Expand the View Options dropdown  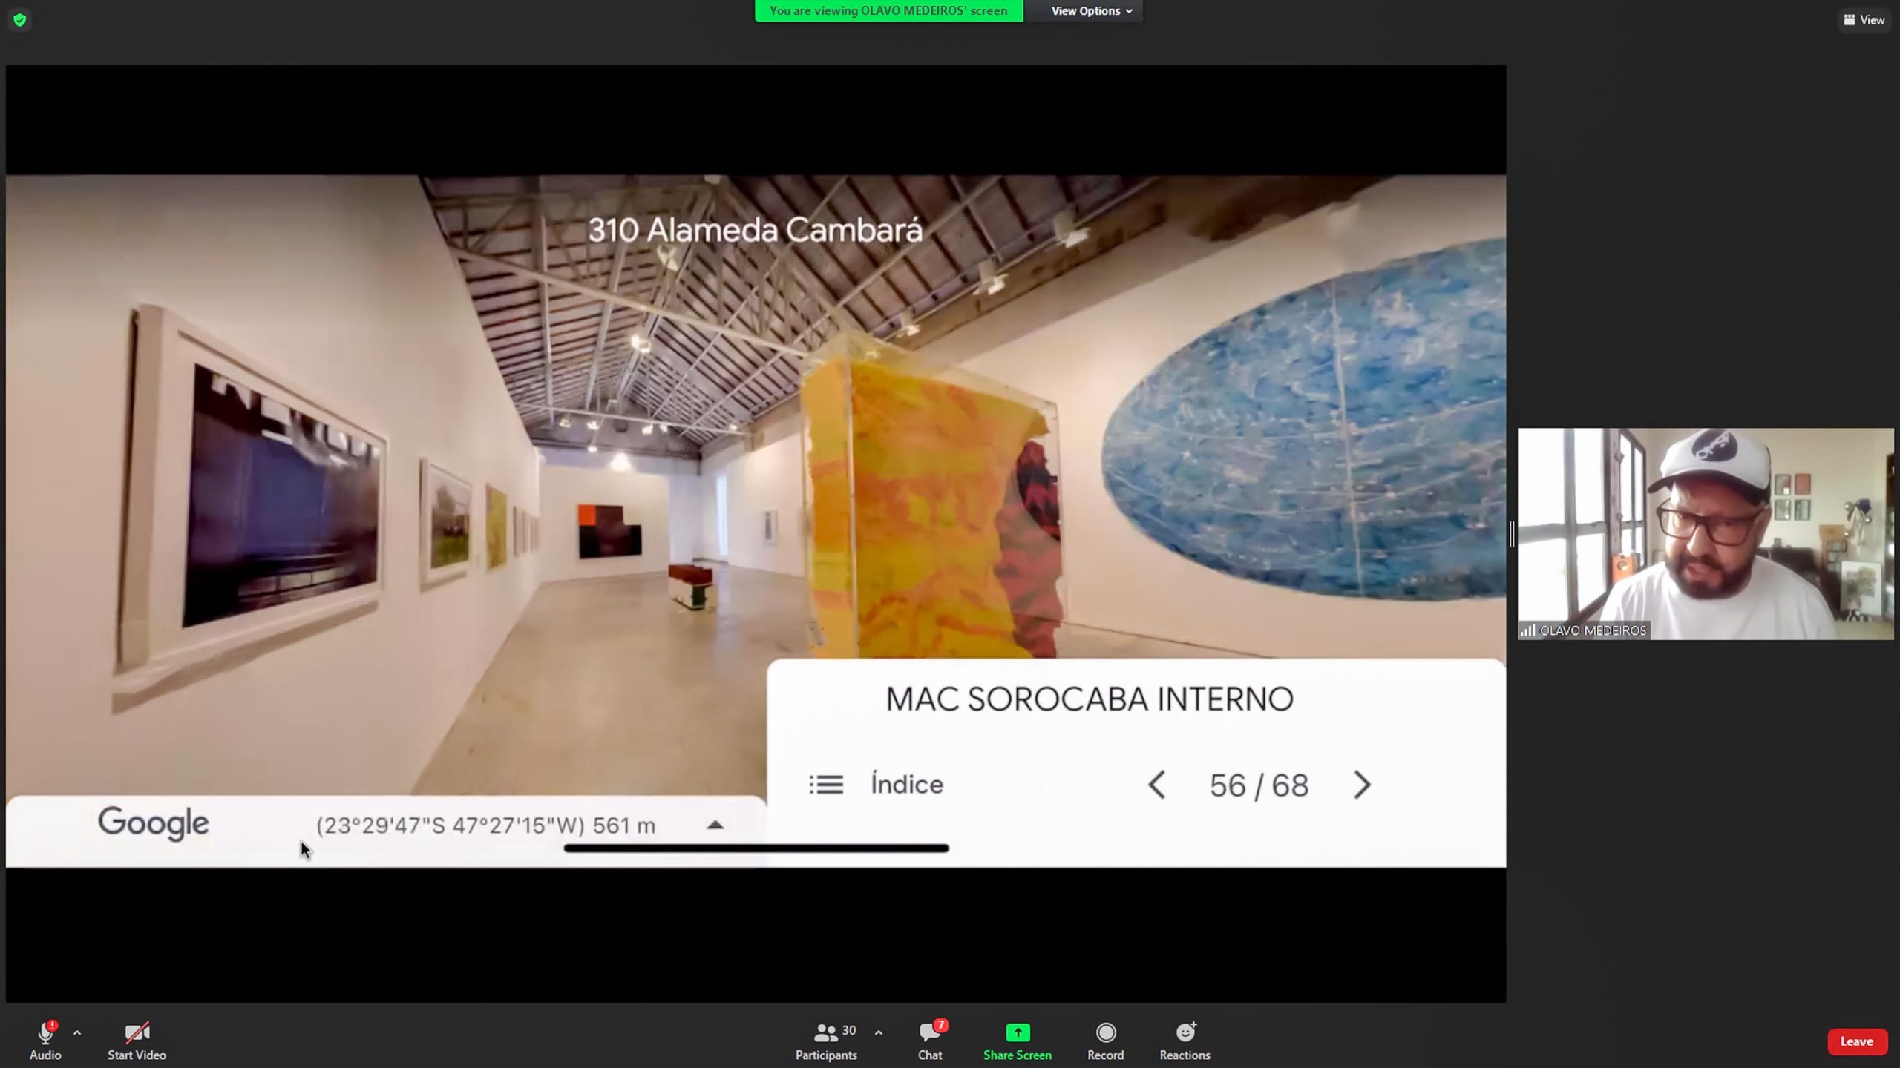click(x=1091, y=11)
